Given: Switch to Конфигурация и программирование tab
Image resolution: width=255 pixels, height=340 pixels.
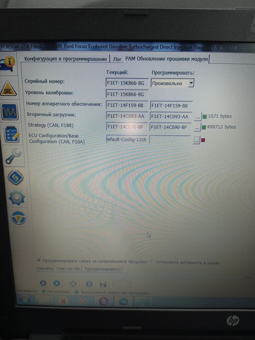Looking at the screenshot, I should tap(65, 59).
